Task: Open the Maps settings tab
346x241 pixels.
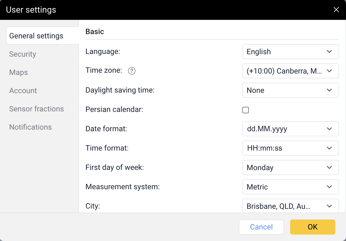Action: pos(19,72)
